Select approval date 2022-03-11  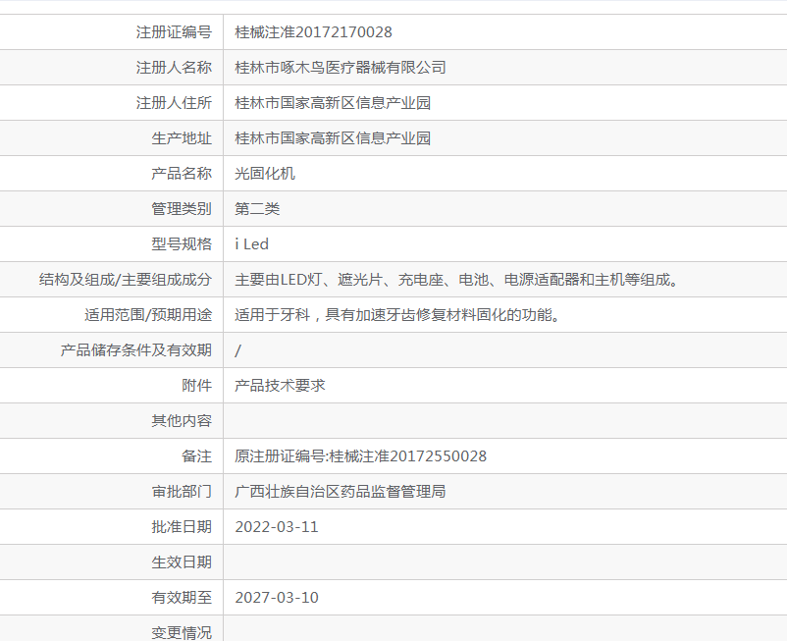(x=277, y=527)
